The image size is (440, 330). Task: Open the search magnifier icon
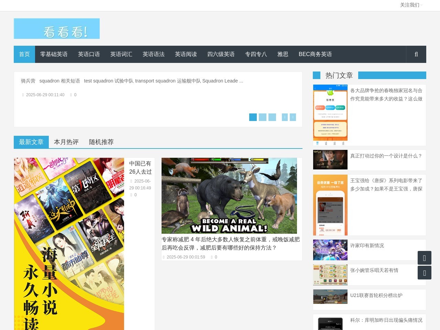416,54
